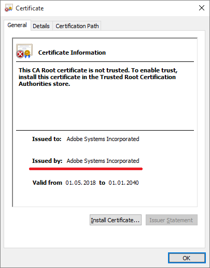Click the red underline beneath Issued by

pos(86,169)
